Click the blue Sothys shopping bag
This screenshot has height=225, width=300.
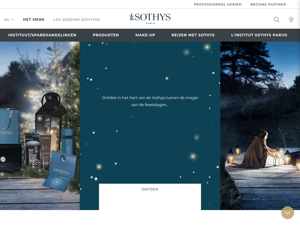(x=8, y=126)
